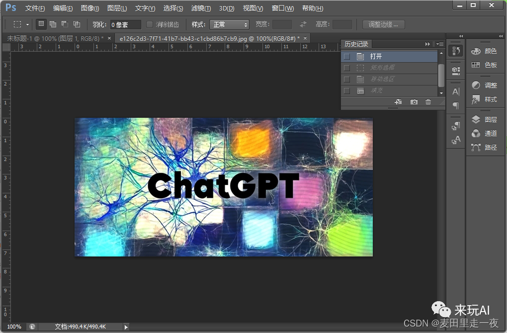Click the 调整边缘 button
Screen dimensions: 507x333
[384, 24]
